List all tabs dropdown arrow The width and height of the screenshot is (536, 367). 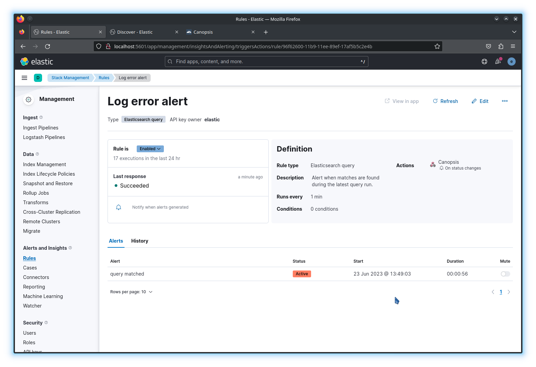click(x=514, y=32)
